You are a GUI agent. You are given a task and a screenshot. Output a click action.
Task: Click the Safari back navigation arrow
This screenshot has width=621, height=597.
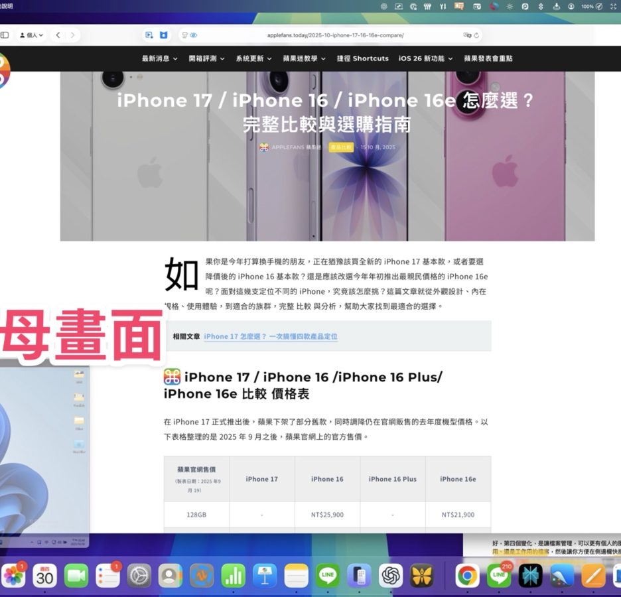tap(58, 35)
